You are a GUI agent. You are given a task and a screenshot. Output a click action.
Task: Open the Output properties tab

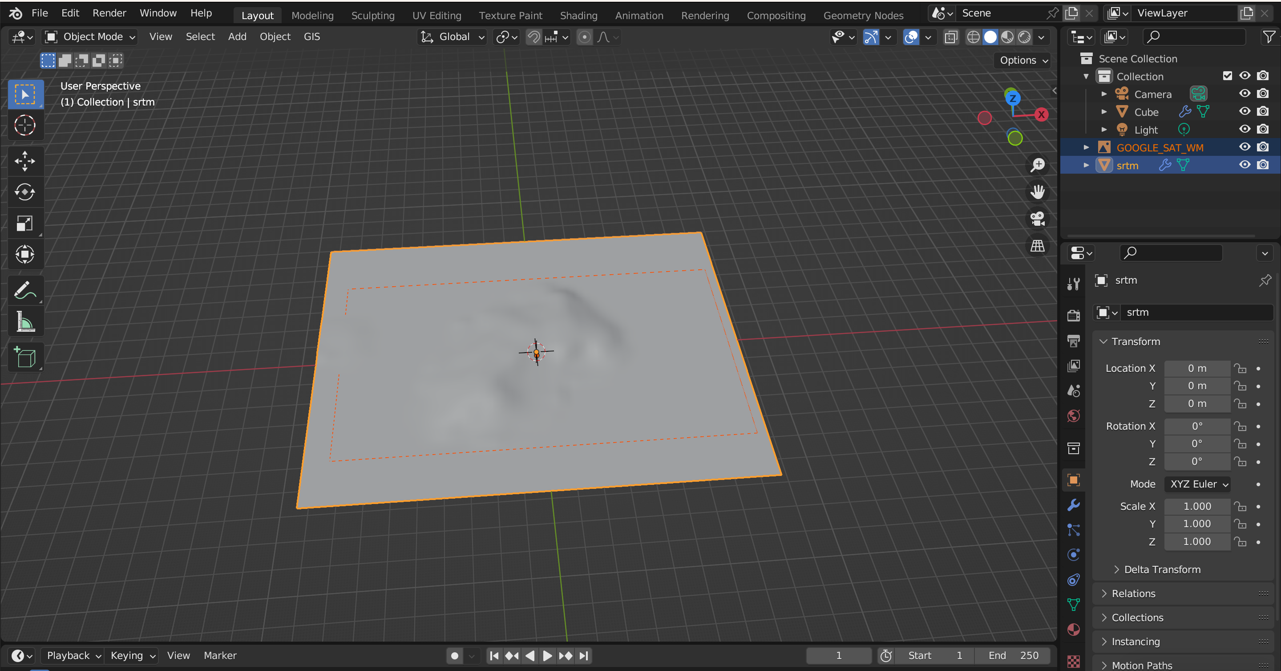1074,341
